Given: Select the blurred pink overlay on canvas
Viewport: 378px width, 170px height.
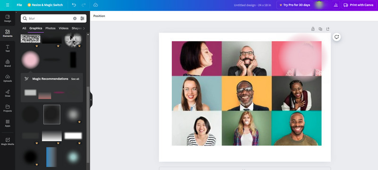Looking at the screenshot, I should pyautogui.click(x=303, y=57).
